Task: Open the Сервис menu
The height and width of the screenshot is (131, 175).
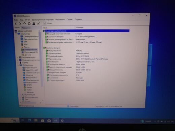Action: (70, 19)
